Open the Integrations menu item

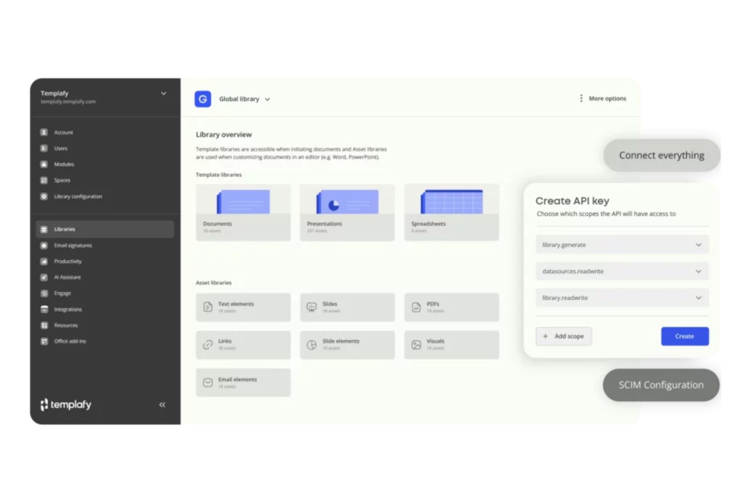click(68, 309)
